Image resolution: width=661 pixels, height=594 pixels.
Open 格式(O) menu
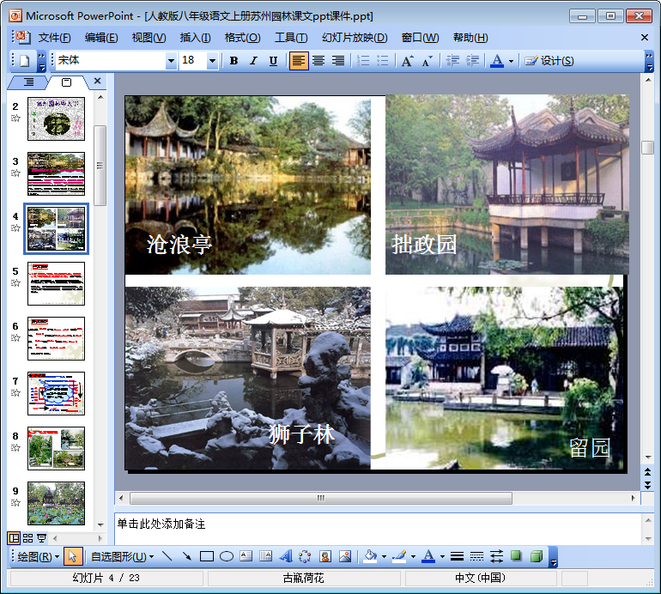242,38
